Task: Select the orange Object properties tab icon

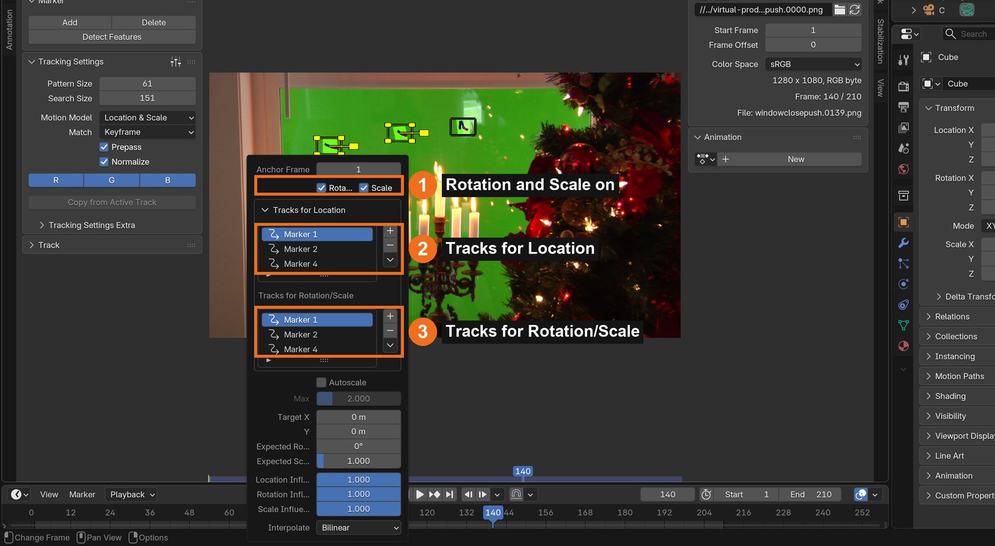Action: click(x=903, y=222)
